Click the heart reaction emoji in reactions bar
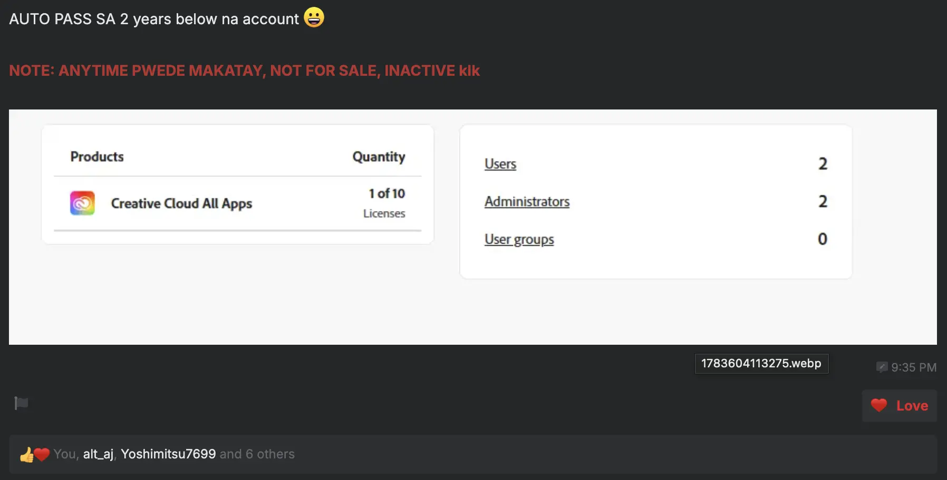Screen dimensions: 947x480 [x=42, y=454]
